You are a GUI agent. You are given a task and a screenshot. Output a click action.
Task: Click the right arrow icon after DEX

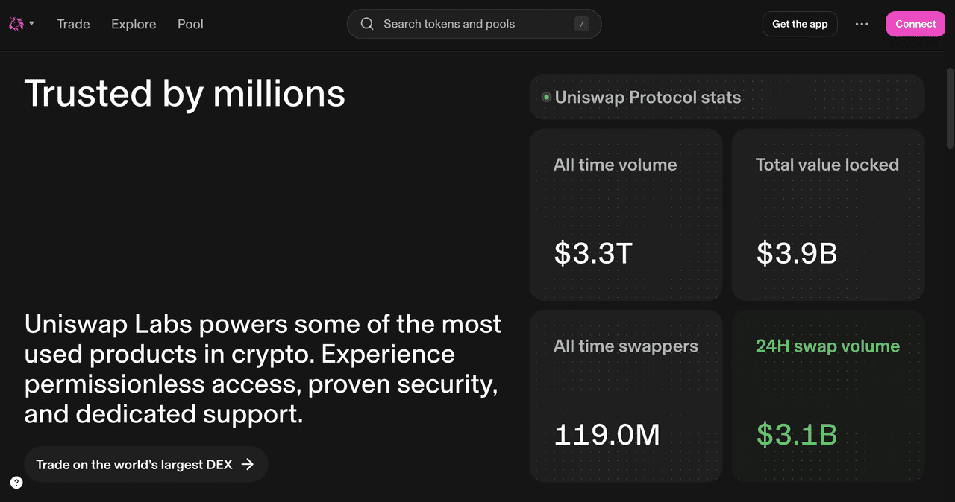(x=248, y=464)
